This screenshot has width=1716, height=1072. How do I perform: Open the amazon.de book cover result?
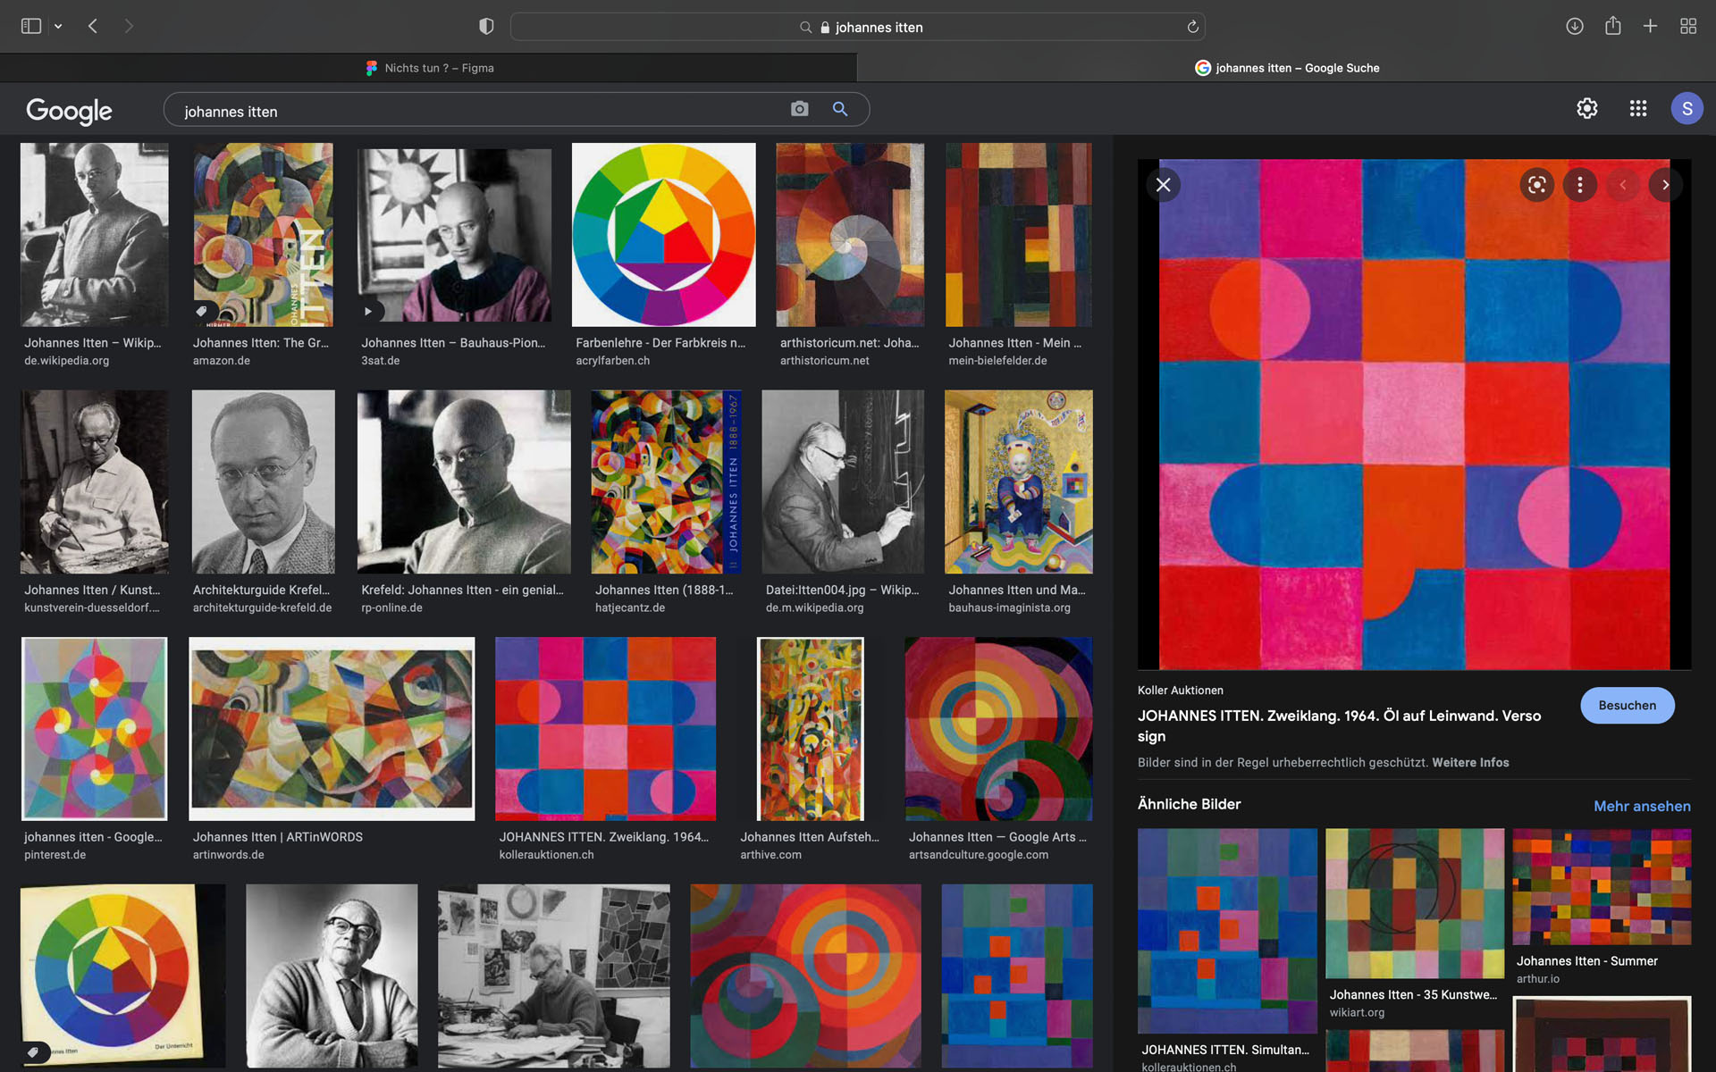(x=263, y=235)
